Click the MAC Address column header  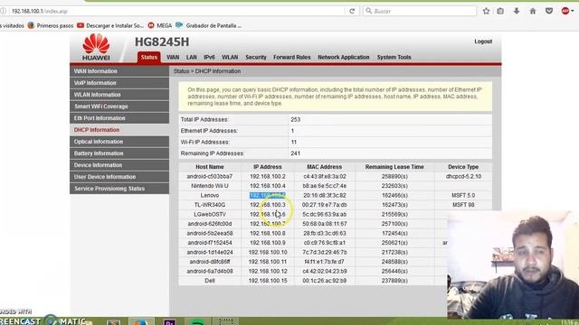coord(324,167)
